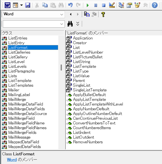Click the binoculars Search button
162x164 pixels.
click(x=70, y=24)
